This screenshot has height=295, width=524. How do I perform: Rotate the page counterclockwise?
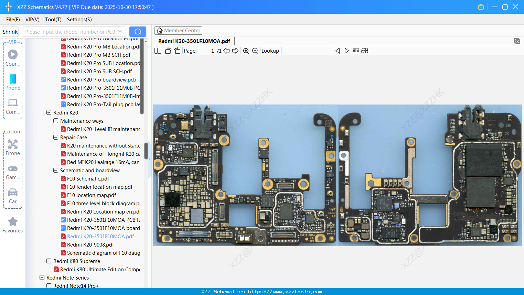(x=168, y=51)
